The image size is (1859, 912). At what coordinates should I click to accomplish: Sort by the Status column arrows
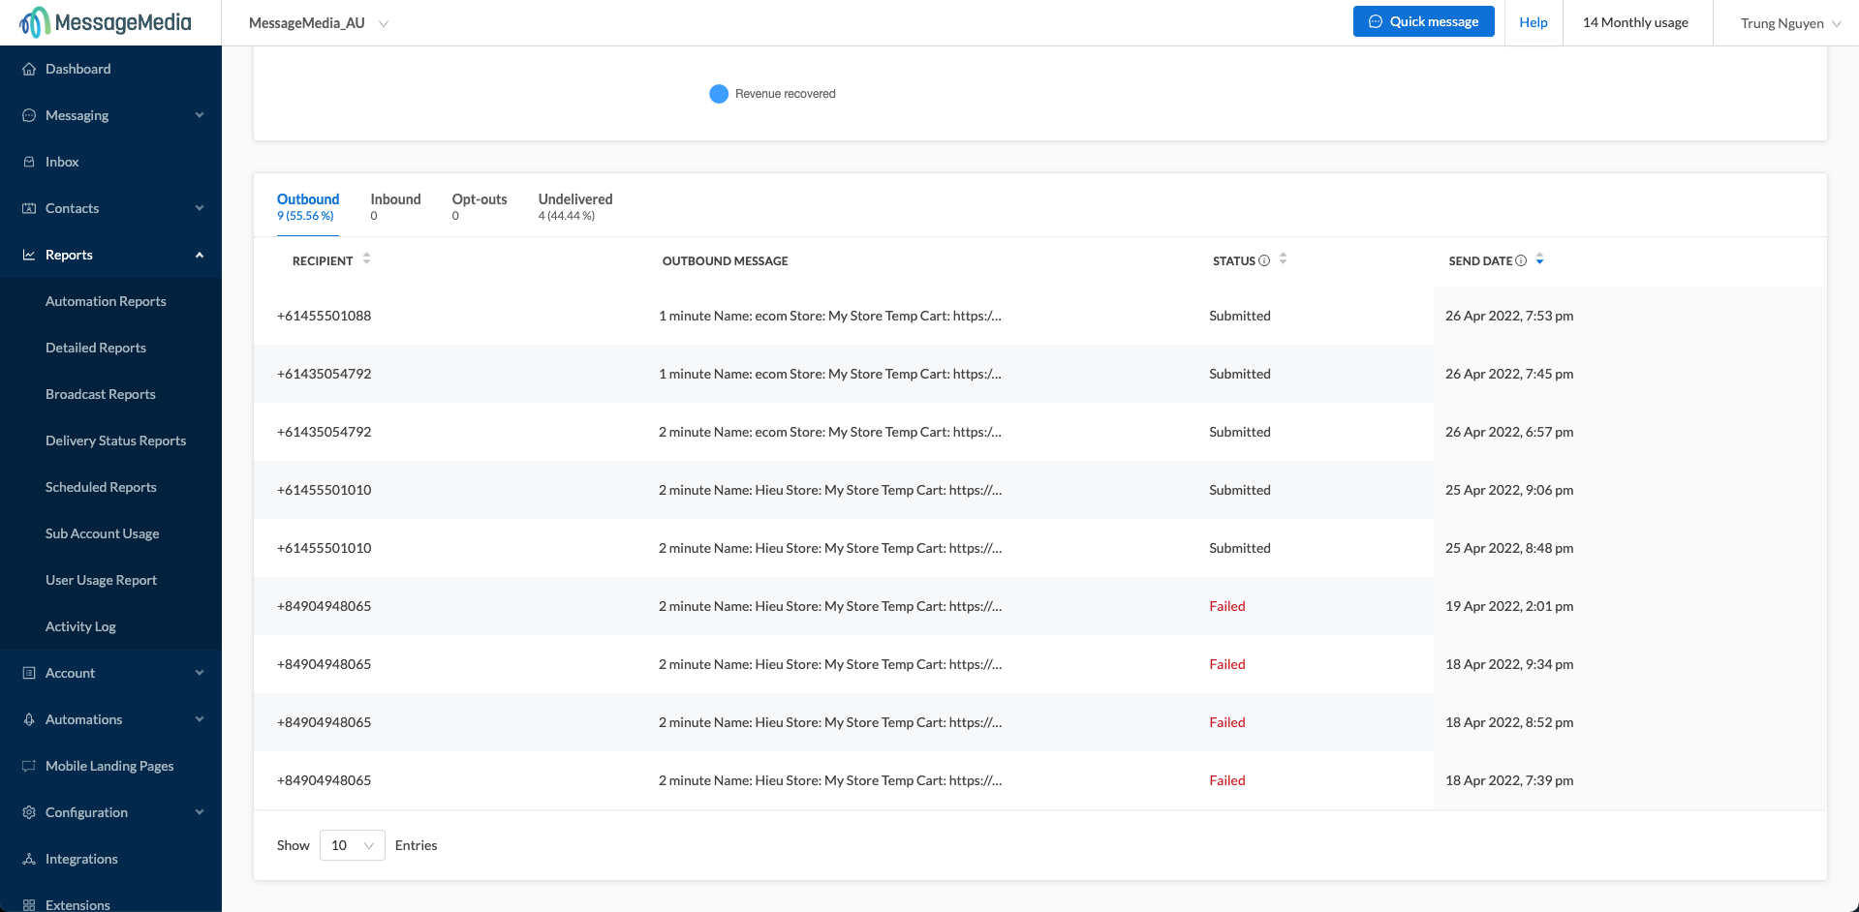tap(1283, 258)
